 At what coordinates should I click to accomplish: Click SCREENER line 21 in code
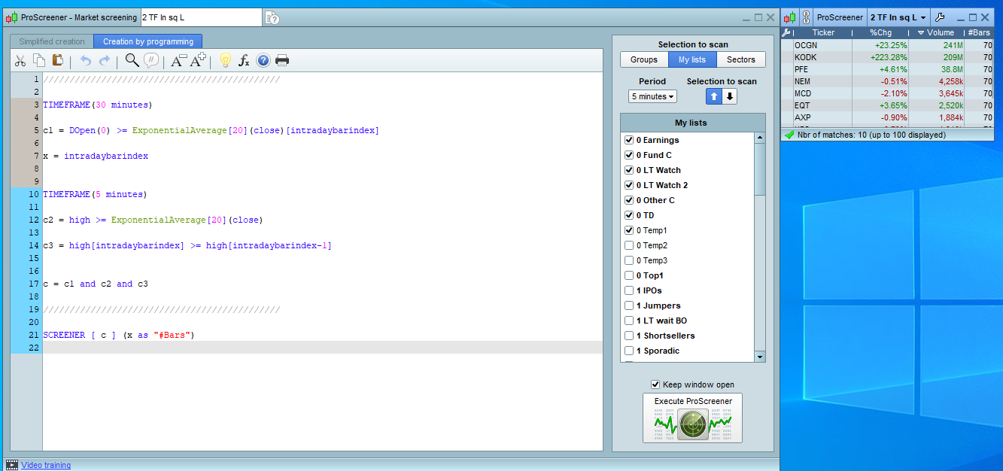pyautogui.click(x=119, y=335)
